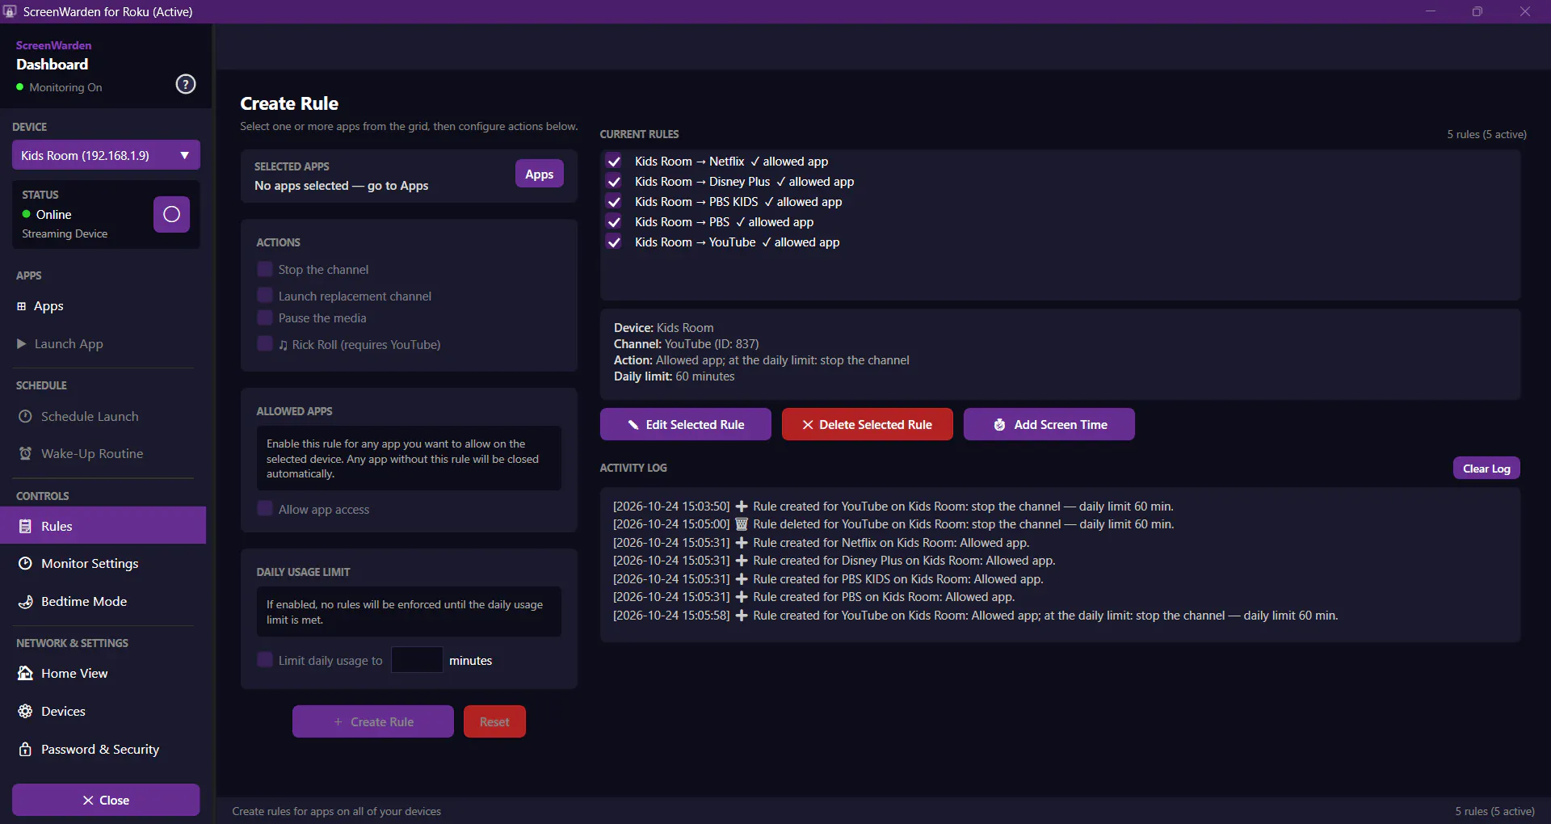Enable Stop the channel action
Viewport: 1551px width, 824px height.
click(265, 269)
